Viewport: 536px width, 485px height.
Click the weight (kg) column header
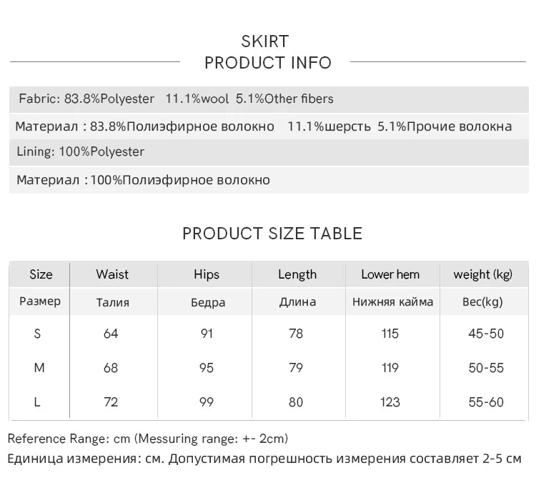(x=482, y=274)
